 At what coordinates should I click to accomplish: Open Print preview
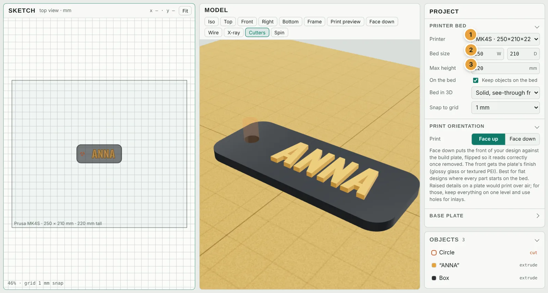click(x=346, y=22)
